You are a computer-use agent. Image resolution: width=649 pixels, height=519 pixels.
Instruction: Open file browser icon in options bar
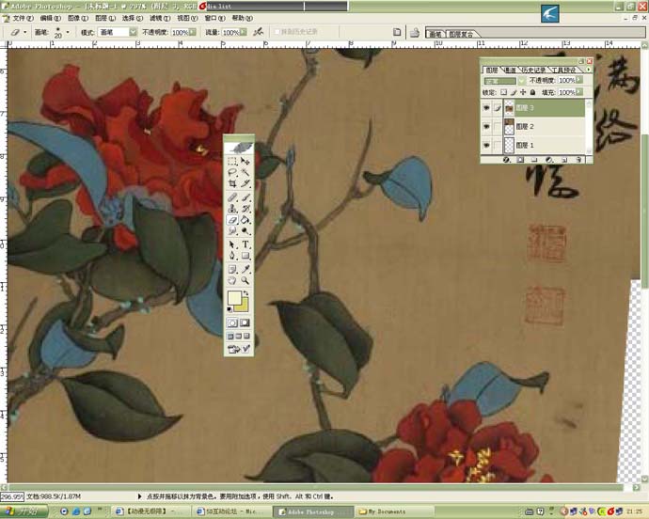coord(415,32)
